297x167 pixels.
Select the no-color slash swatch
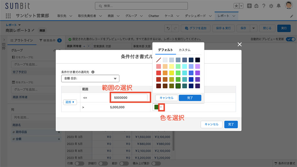(x=159, y=60)
